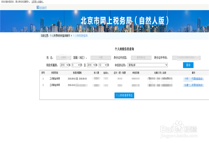The image size is (209, 143).
Task: Click the 国籍 field showing 中国
Action: click(x=101, y=58)
